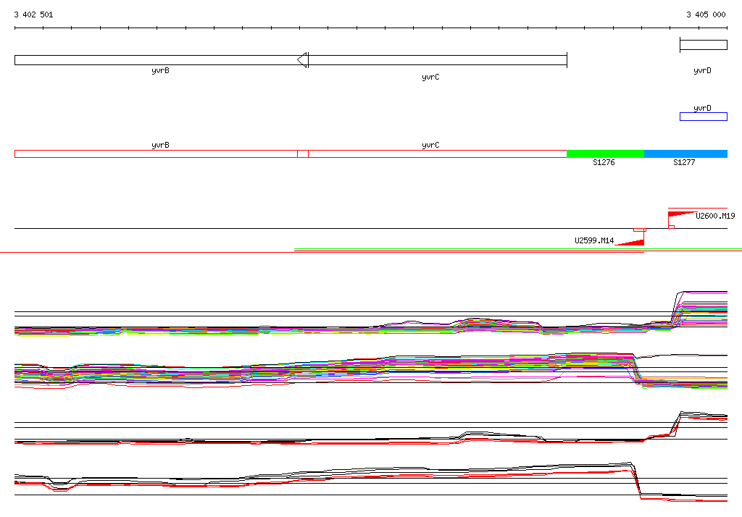
Task: Click the S1276 text label
Action: pos(604,163)
